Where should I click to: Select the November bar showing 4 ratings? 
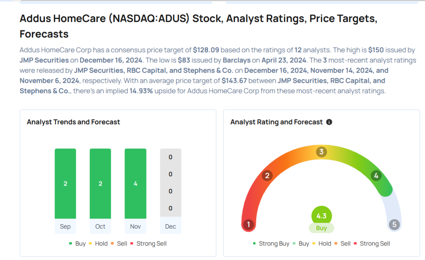click(135, 183)
